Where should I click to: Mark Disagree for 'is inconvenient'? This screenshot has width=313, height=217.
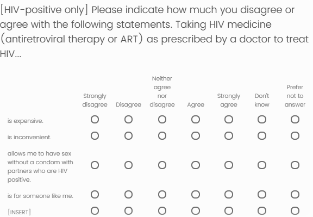pos(128,135)
